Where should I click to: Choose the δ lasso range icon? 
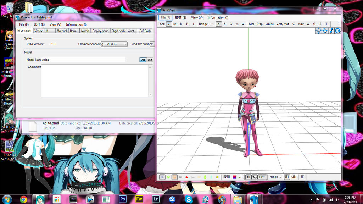[x=224, y=24]
